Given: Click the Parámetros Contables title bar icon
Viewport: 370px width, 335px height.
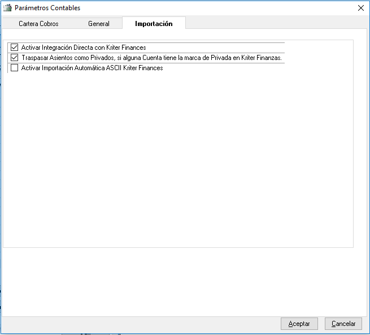Looking at the screenshot, I should click(x=7, y=8).
